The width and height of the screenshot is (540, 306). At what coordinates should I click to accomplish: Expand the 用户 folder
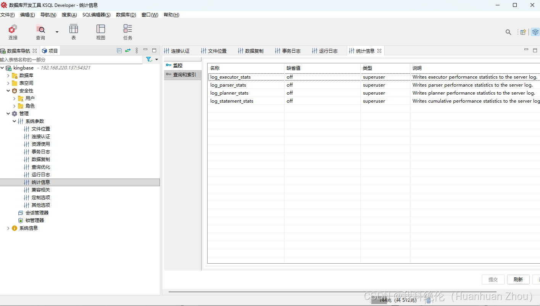[x=15, y=98]
